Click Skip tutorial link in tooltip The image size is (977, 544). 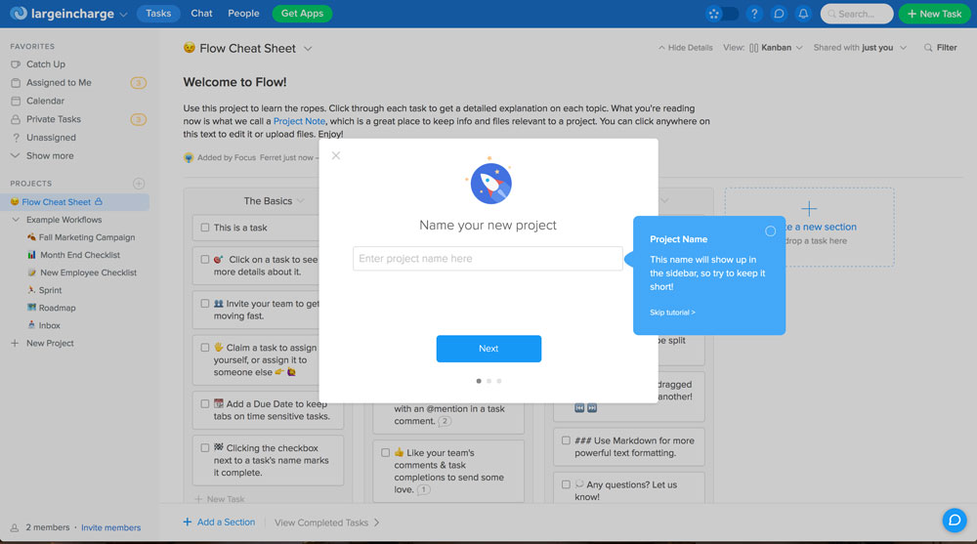click(672, 313)
